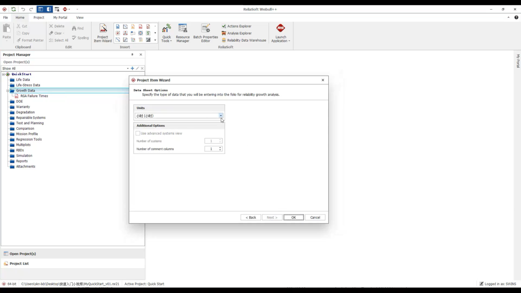This screenshot has height=293, width=521.
Task: Click the RGA Failure Times folio icon
Action: coord(17,96)
